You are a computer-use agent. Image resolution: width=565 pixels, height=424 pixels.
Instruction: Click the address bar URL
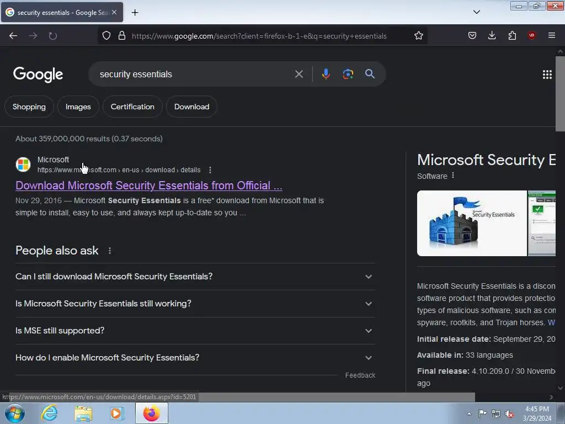point(259,36)
